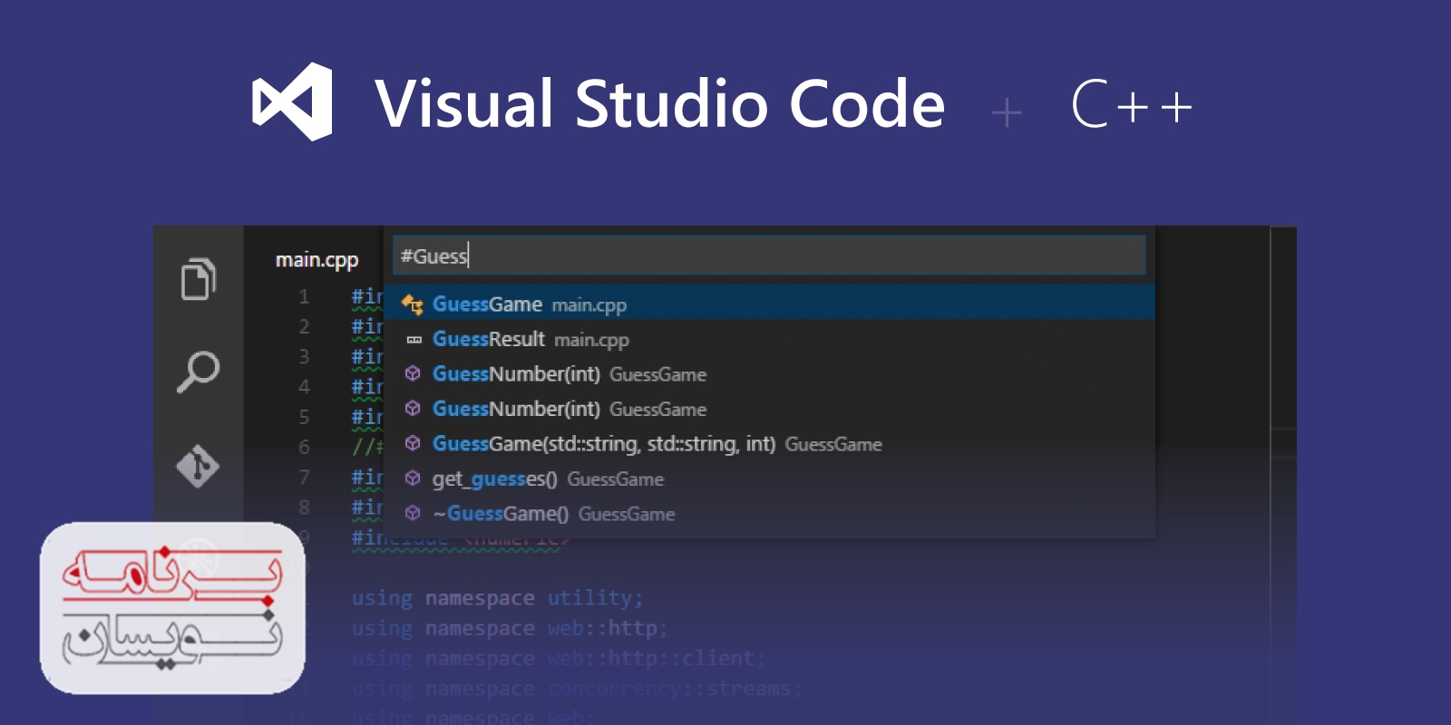Click the class icon beside GuessGame main.cpp
This screenshot has width=1451, height=725.
[x=413, y=304]
